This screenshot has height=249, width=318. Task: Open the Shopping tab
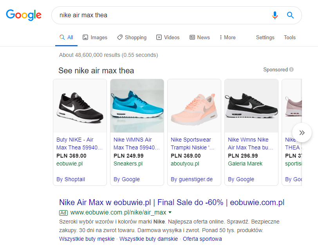(x=132, y=37)
